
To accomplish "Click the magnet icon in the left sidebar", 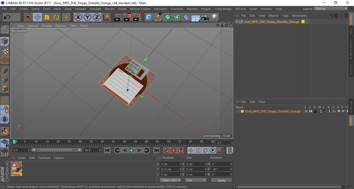I will [5, 131].
